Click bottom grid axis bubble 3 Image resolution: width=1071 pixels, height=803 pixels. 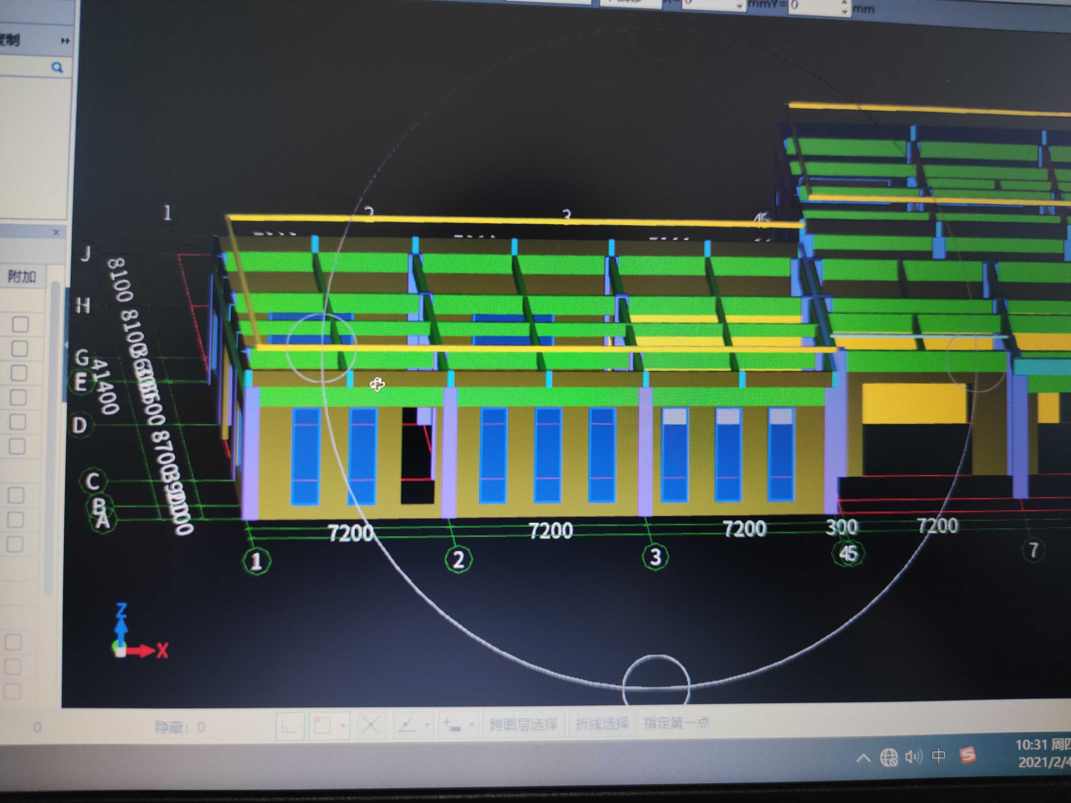click(x=655, y=557)
